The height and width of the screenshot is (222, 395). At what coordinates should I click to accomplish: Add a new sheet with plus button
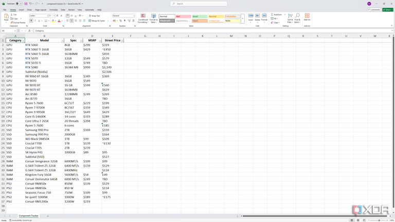[x=48, y=216]
